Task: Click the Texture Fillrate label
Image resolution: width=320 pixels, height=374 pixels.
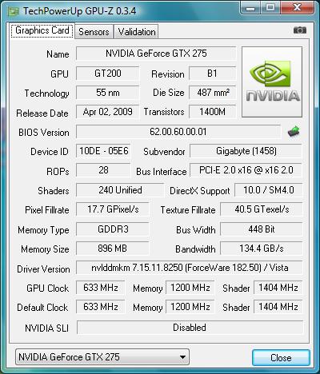Action: coord(188,210)
